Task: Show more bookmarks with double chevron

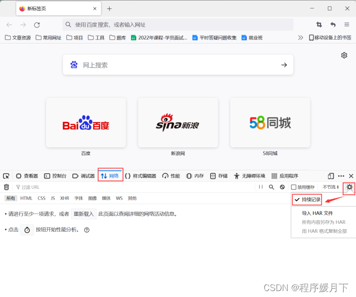Action: tap(301, 38)
